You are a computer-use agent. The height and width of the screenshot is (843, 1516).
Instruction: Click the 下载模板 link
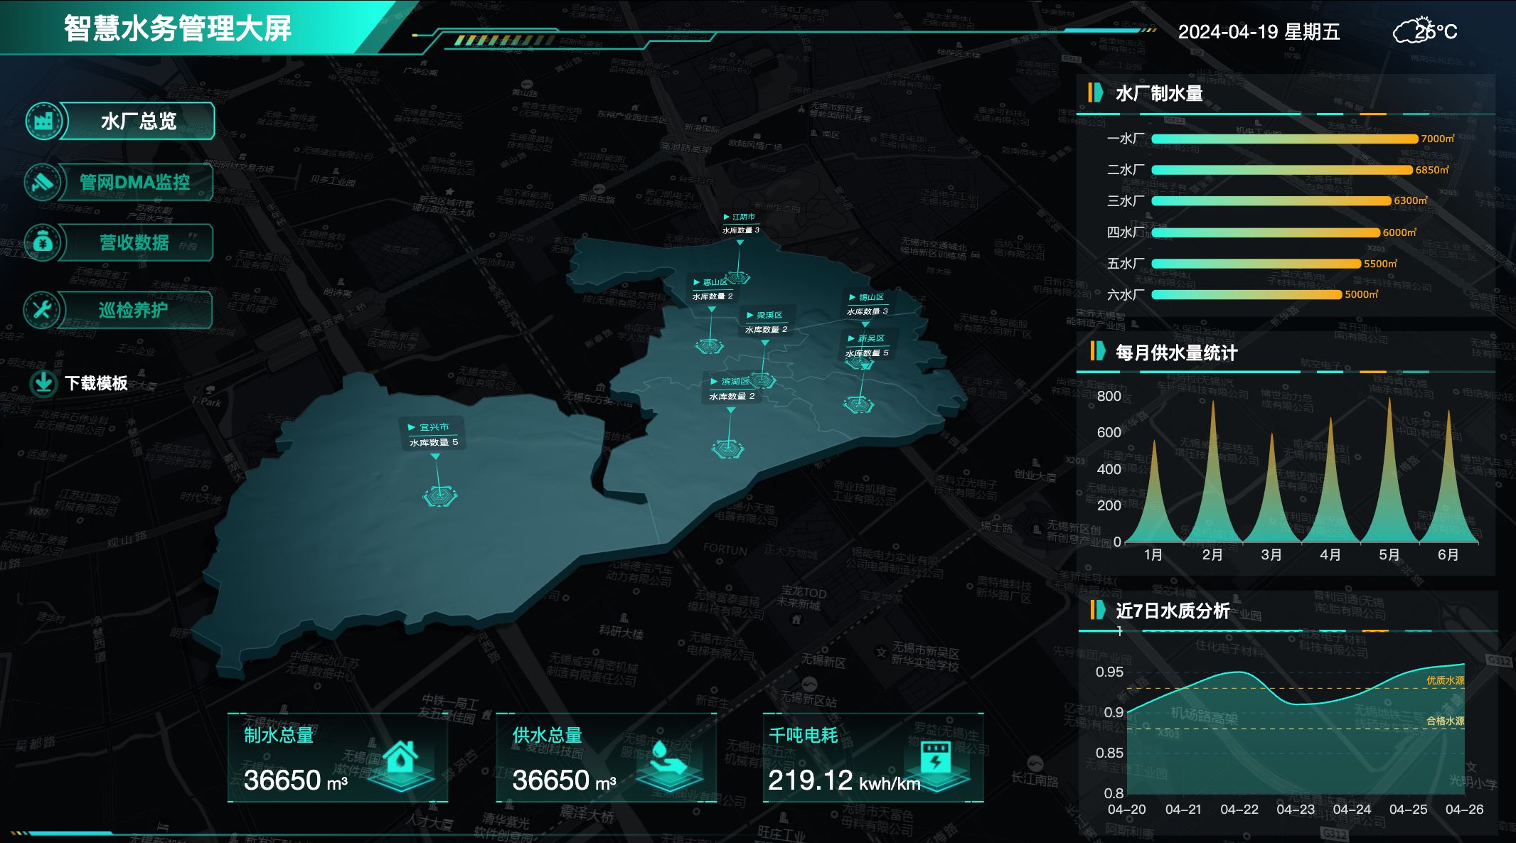point(96,383)
